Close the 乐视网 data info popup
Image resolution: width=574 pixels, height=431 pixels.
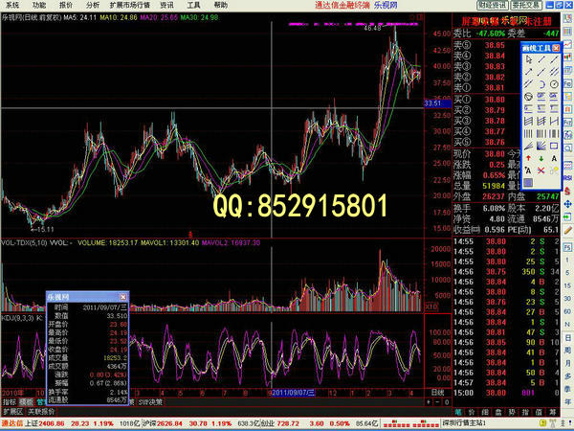click(x=121, y=299)
